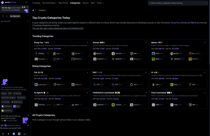Viewport: 210px width, 136px height.
Task: Select the TINY pool chip in AI card
Action: point(160,85)
